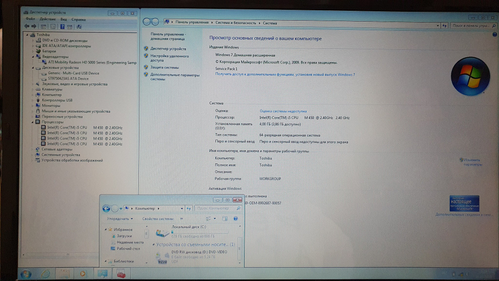This screenshot has width=499, height=281.
Task: Expand Звуковые, видео и игровые устройства
Action: tap(33, 84)
